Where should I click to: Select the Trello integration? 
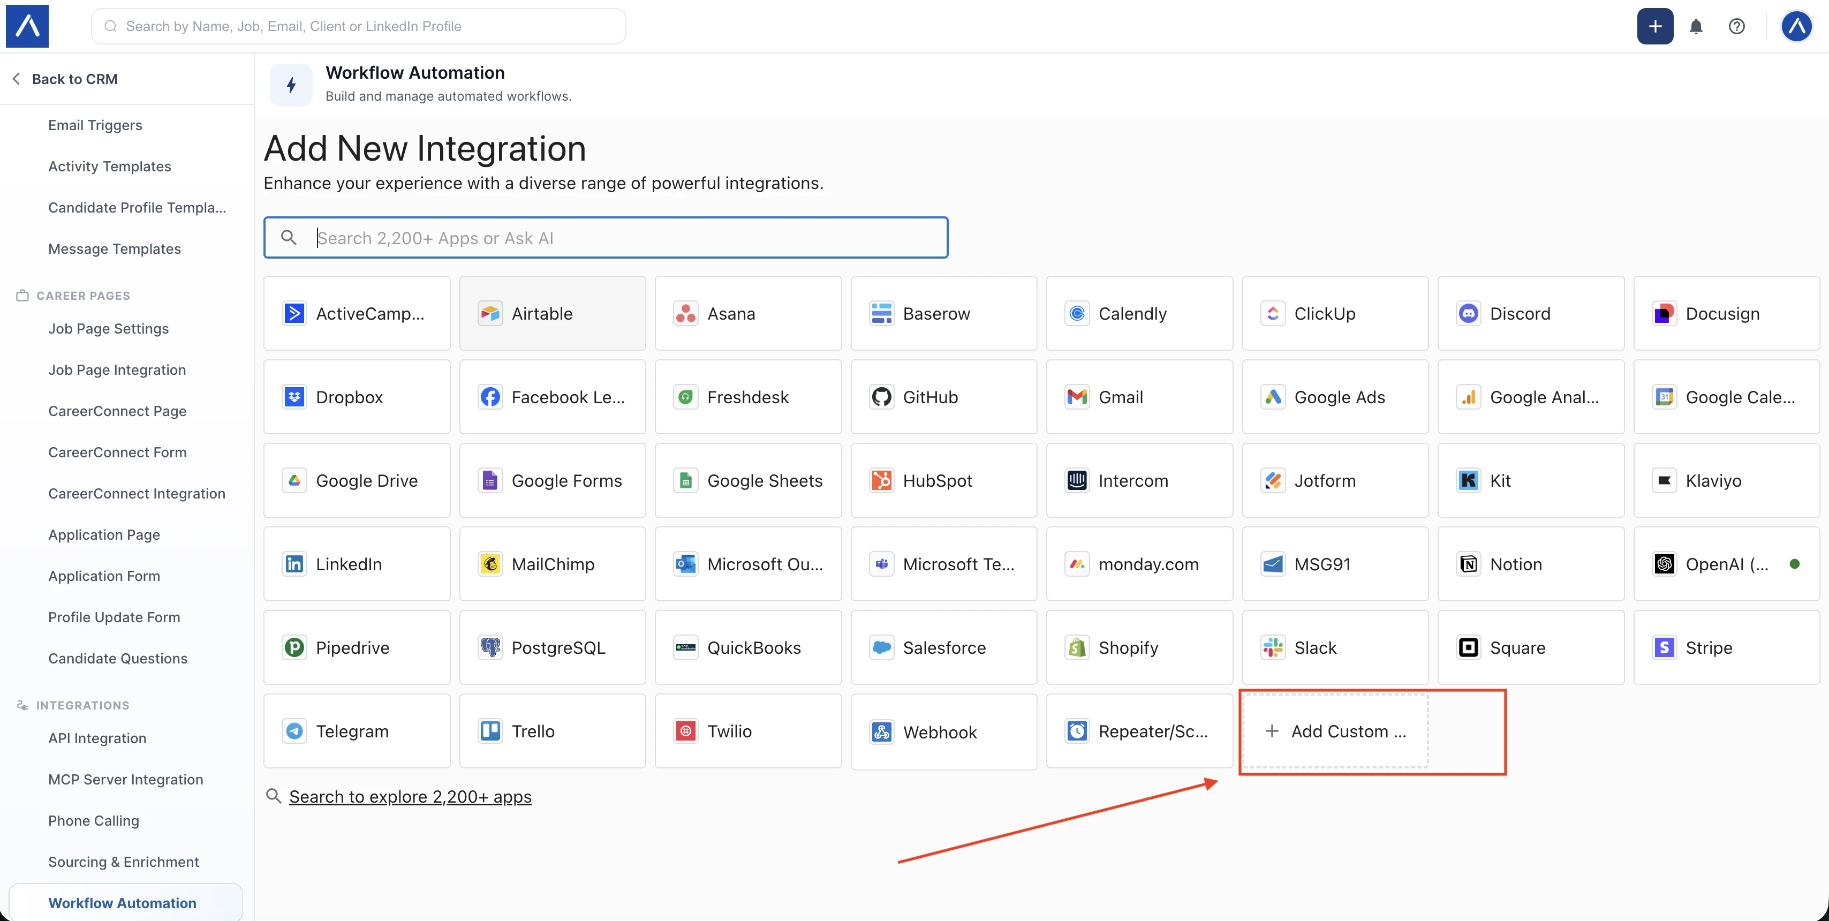553,731
